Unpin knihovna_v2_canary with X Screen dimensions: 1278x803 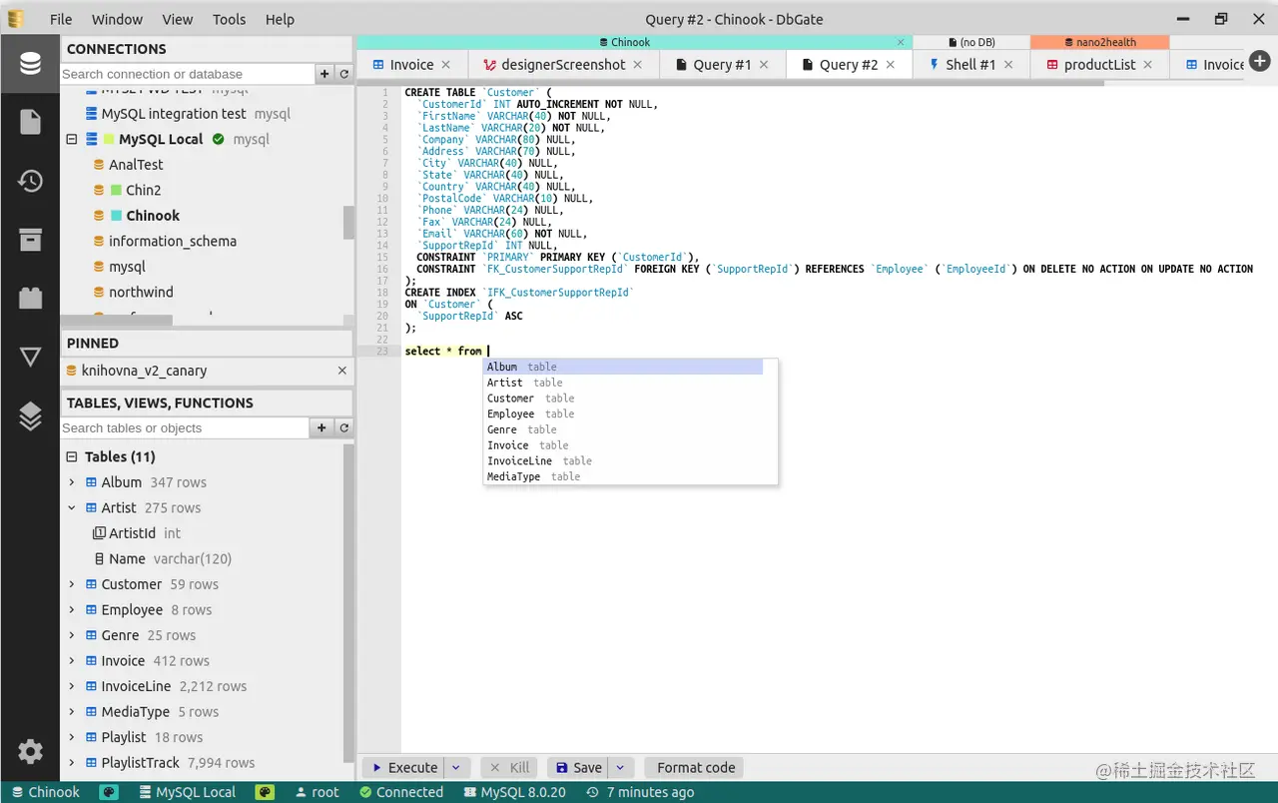[342, 371]
